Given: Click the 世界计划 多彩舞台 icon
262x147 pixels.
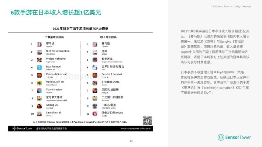Looking at the screenshot, I should tap(95, 67).
